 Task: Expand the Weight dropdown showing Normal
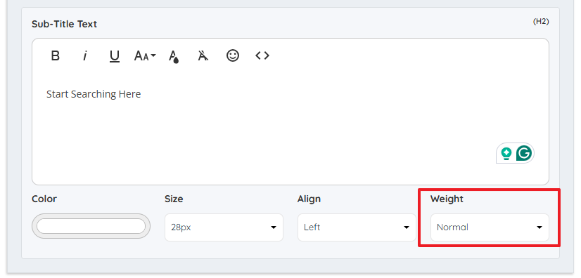coord(490,227)
